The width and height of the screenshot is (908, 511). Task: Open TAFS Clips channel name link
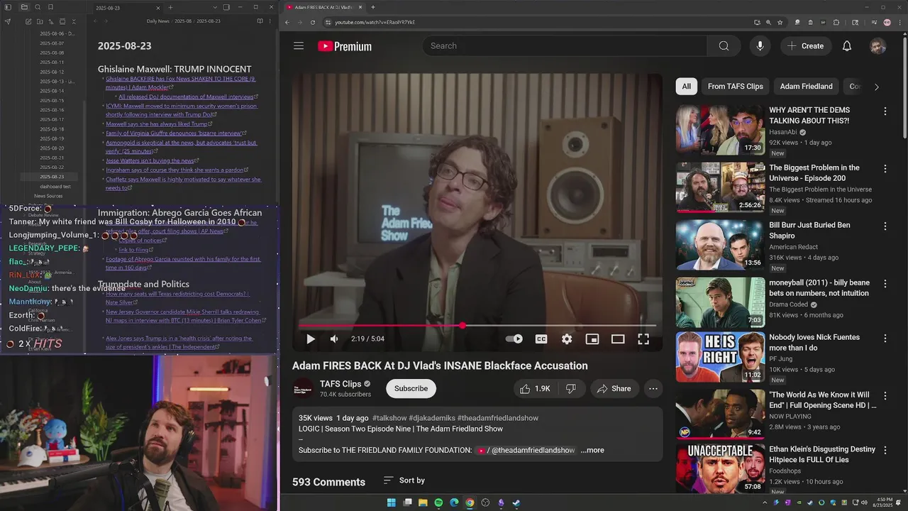(340, 384)
